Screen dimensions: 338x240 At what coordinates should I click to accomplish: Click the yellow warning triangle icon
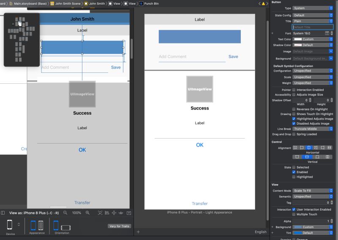click(x=263, y=3)
